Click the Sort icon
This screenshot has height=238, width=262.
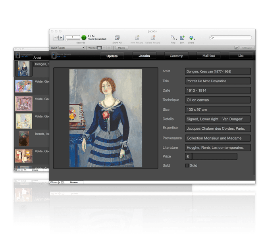[182, 38]
